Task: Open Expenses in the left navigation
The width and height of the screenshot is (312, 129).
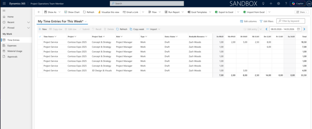Action: point(12,45)
